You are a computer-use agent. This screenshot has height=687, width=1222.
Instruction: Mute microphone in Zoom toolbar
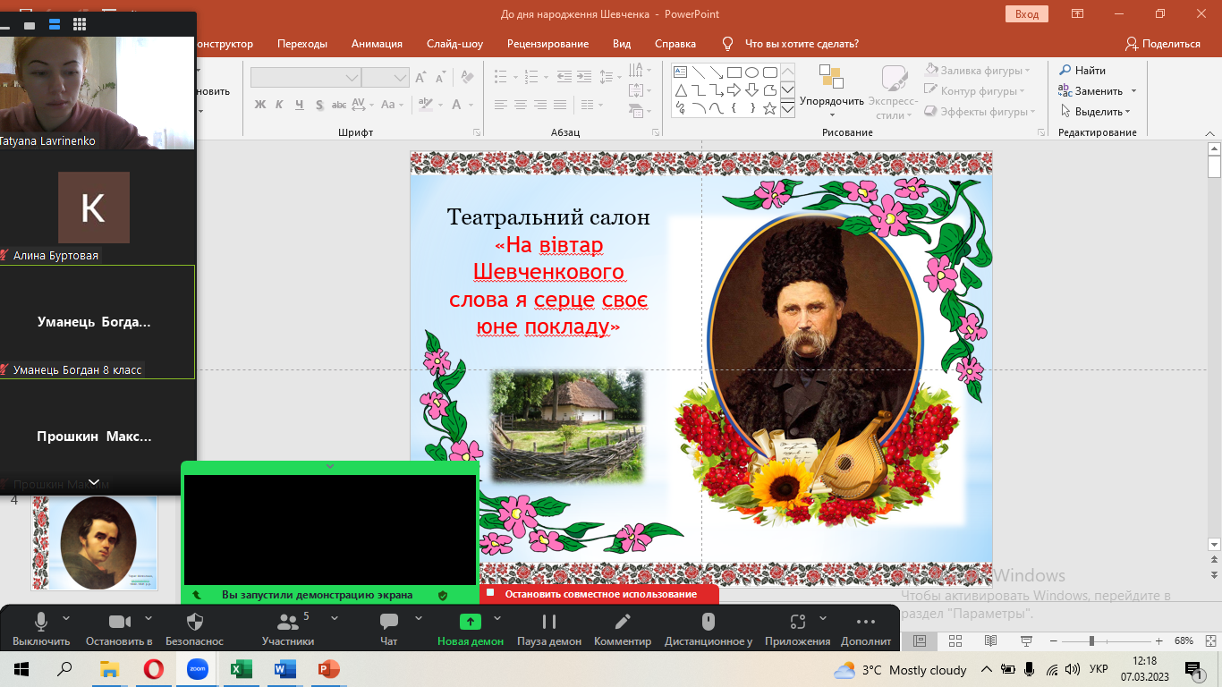pyautogui.click(x=41, y=629)
